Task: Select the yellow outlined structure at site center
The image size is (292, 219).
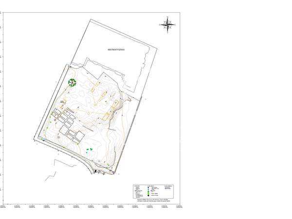Action: (x=107, y=116)
